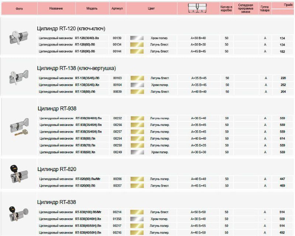Select model RT-138(80)-Лб
This screenshot has height=236, width=295.
coord(85,92)
